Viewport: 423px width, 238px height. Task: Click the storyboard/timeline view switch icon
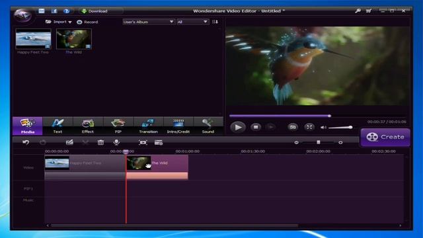point(159,142)
